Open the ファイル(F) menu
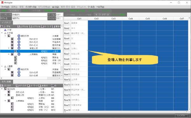Screen dimensions: 191x118 (x=5, y=7)
